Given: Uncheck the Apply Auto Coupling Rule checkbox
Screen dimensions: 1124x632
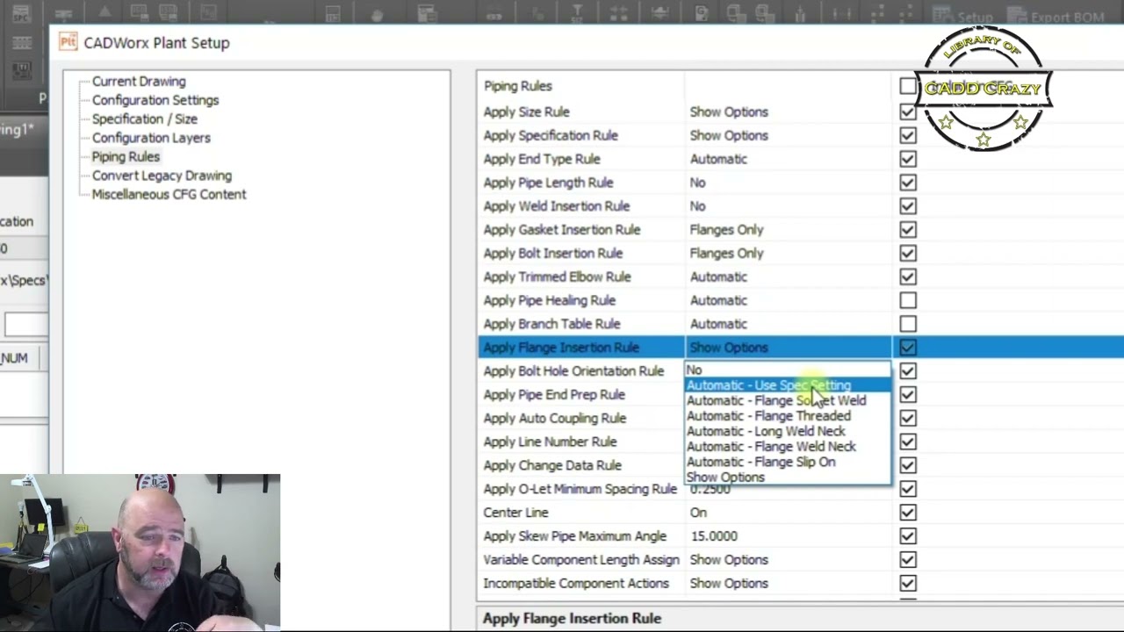Looking at the screenshot, I should [908, 418].
